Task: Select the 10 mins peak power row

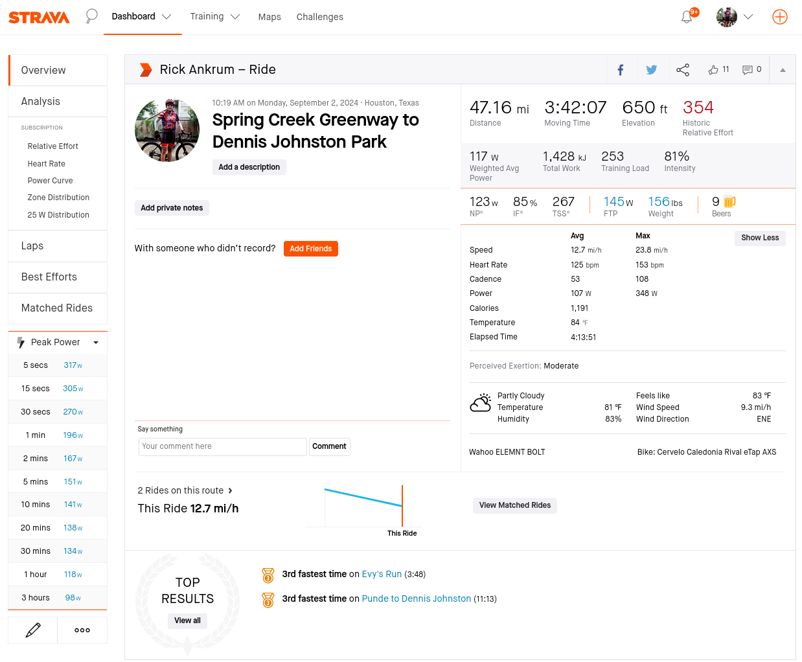Action: click(58, 505)
